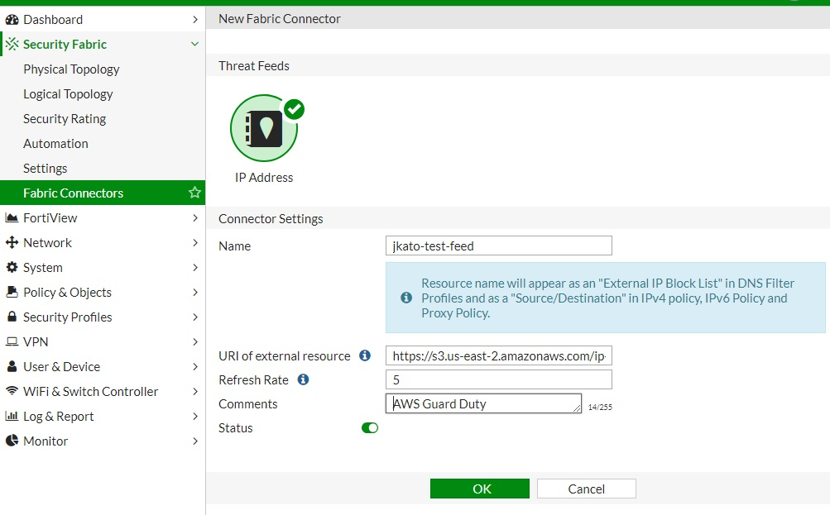Screen dimensions: 830x515
Task: Click the Dashboard gauge icon in sidebar
Action: [x=12, y=19]
